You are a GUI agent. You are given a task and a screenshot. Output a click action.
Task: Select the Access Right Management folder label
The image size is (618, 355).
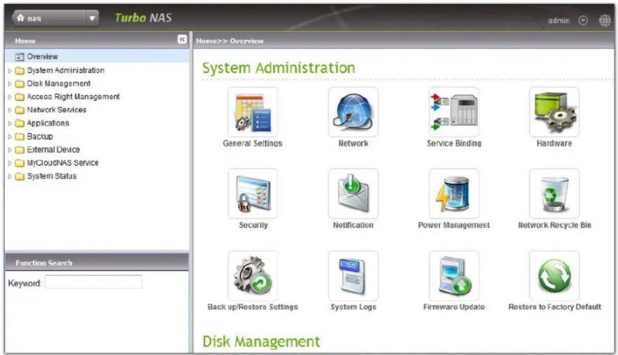(73, 96)
